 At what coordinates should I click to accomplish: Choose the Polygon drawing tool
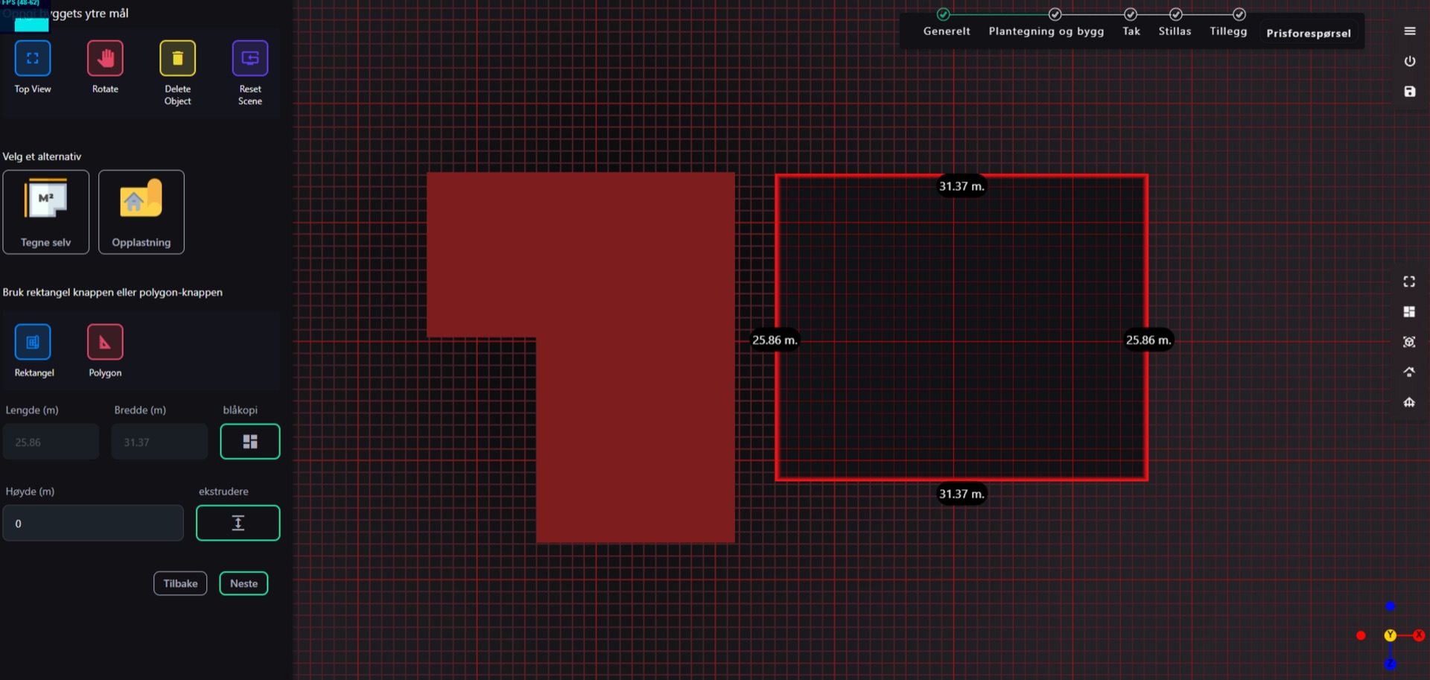point(105,343)
